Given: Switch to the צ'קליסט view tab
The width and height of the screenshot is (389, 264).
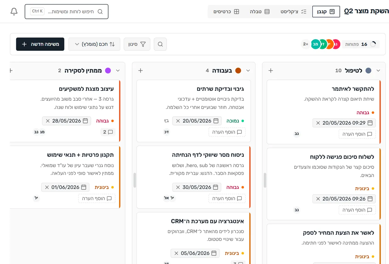Looking at the screenshot, I should [293, 12].
